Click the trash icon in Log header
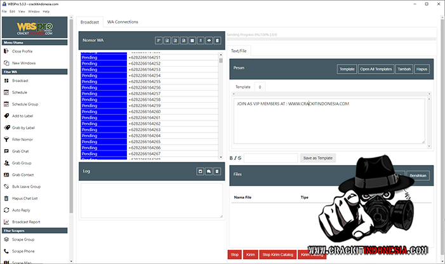Image resolution: width=445 pixels, height=264 pixels. click(217, 171)
